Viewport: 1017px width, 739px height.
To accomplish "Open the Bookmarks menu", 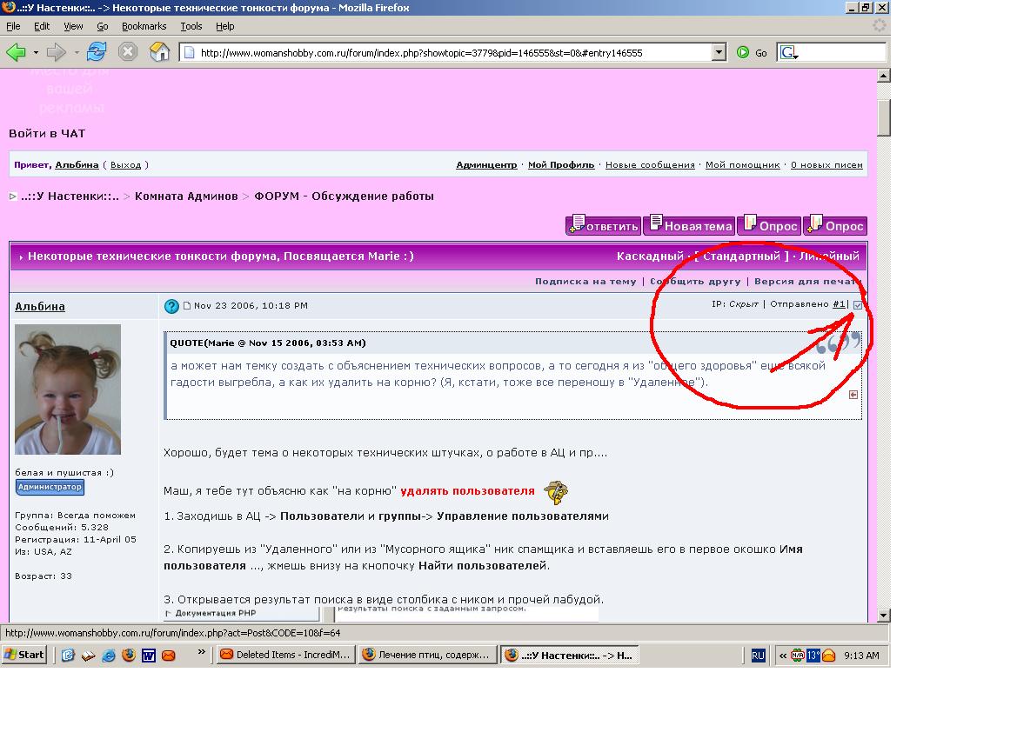I will click(x=144, y=26).
